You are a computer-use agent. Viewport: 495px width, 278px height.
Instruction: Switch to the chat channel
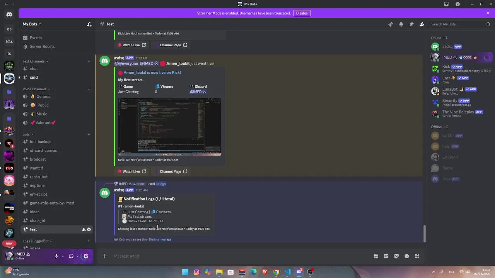click(x=56, y=69)
